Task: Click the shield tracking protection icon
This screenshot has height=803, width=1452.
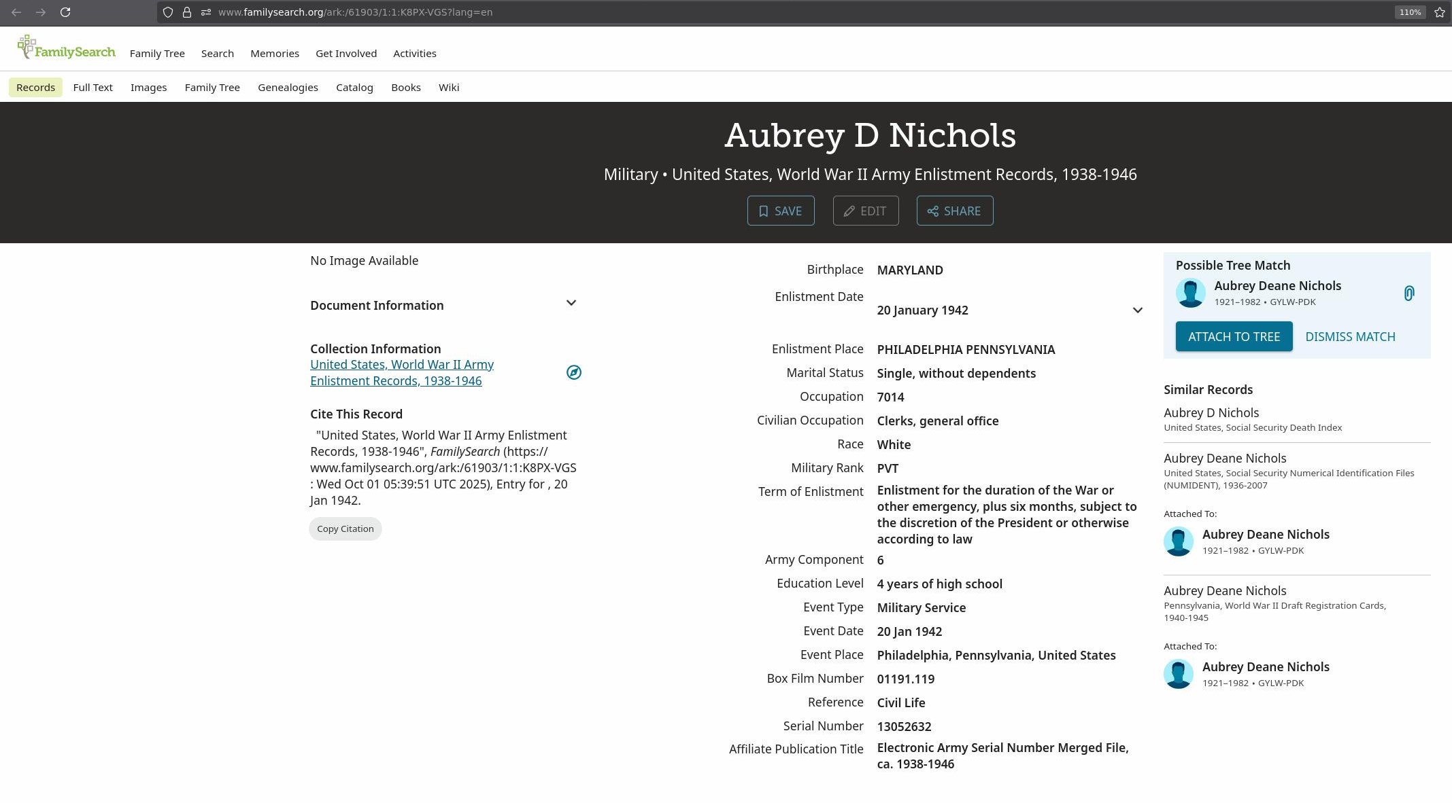Action: (x=168, y=12)
